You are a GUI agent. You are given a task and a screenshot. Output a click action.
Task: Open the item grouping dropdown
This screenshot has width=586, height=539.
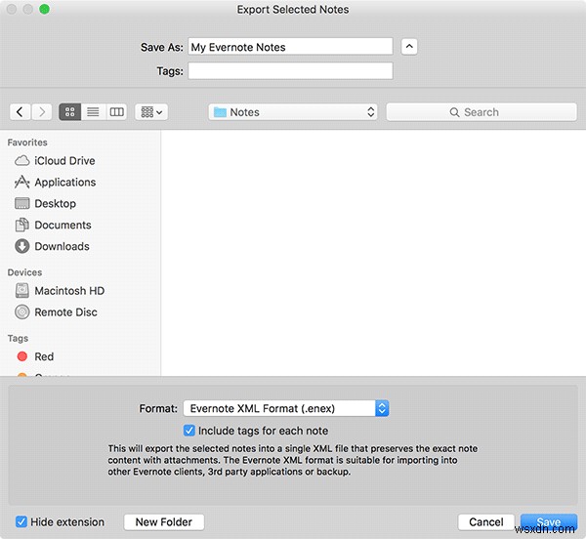pyautogui.click(x=151, y=112)
